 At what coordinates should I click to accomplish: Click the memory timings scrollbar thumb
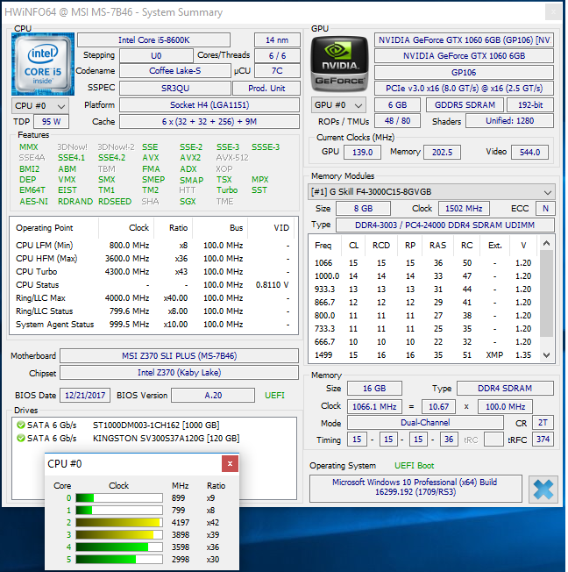[x=546, y=293]
